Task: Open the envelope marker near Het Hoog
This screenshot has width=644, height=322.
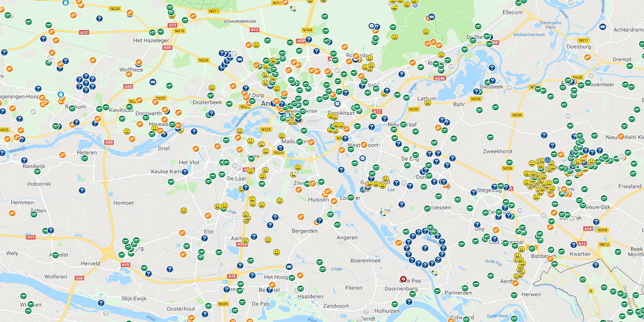Action: click(x=289, y=267)
